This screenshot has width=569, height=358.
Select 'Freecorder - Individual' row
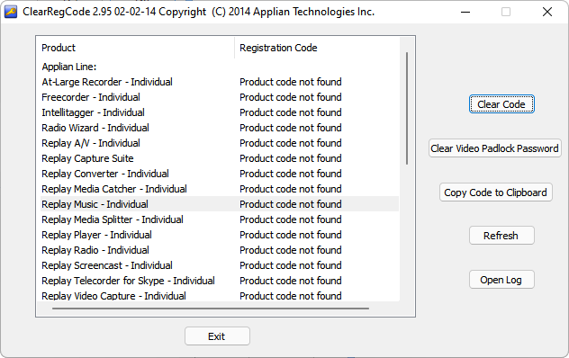[x=220, y=97]
